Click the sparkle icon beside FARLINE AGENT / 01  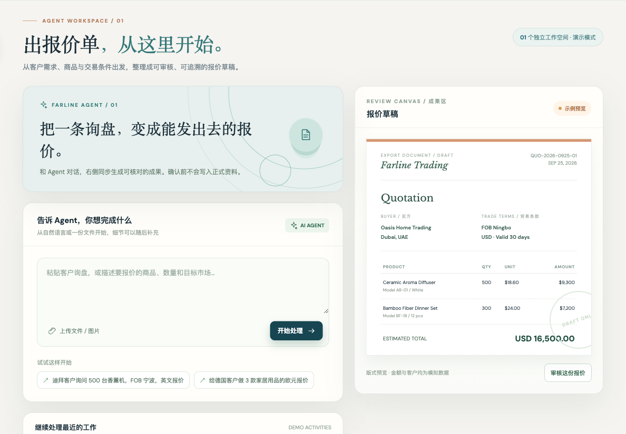(x=44, y=105)
